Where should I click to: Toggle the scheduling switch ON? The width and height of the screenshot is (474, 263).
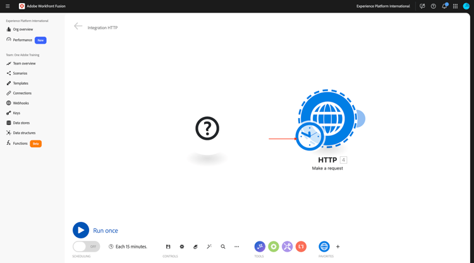point(86,247)
